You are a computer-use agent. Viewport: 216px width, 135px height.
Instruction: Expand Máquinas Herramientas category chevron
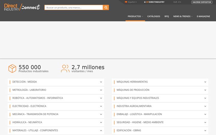click(x=205, y=82)
